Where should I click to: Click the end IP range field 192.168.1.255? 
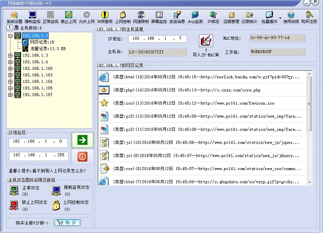coord(39,156)
